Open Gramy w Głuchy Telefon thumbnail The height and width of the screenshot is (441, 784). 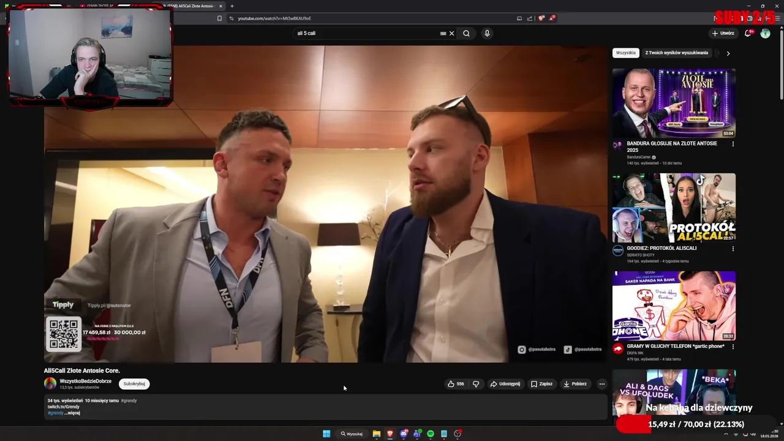coord(674,306)
